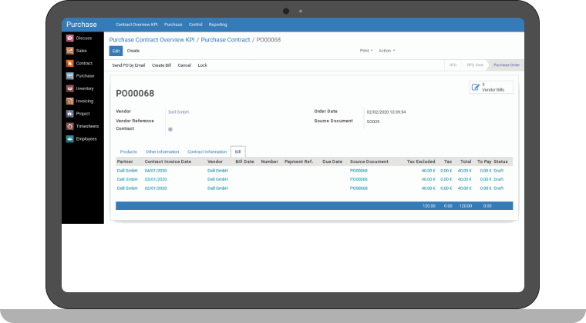The width and height of the screenshot is (586, 323).
Task: Toggle the Contract checkbox
Action: 170,129
